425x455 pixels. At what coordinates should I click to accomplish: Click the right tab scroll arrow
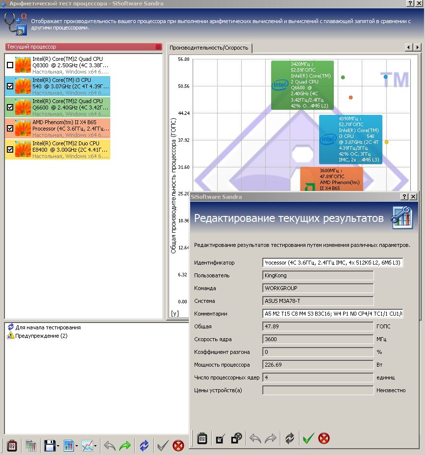[418, 47]
